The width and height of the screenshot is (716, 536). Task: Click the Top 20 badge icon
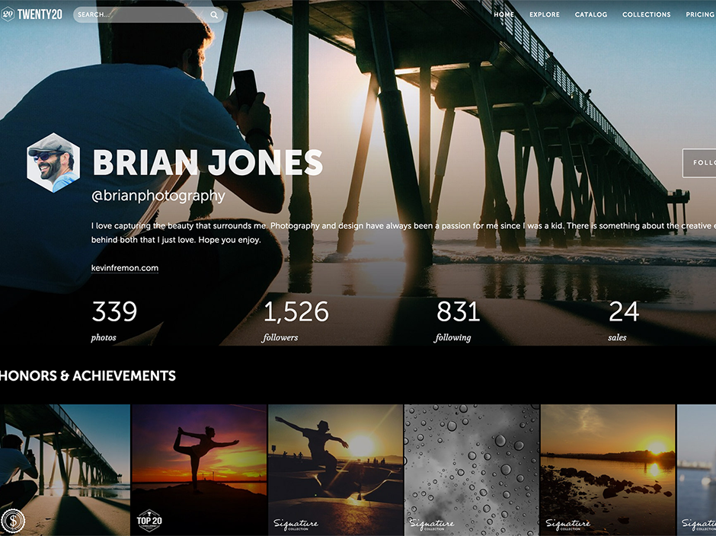(149, 521)
